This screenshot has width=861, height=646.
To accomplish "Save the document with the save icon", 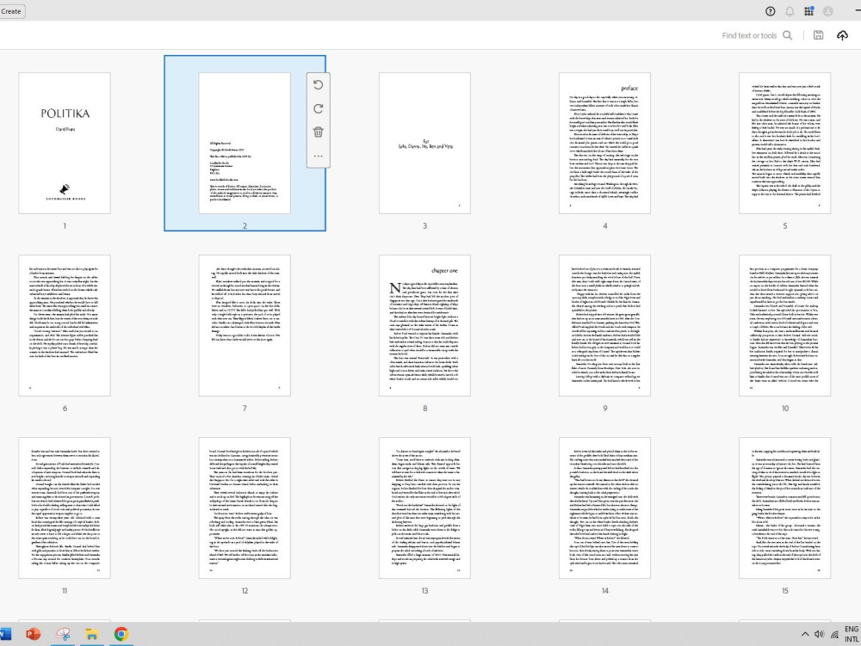I will (x=818, y=35).
